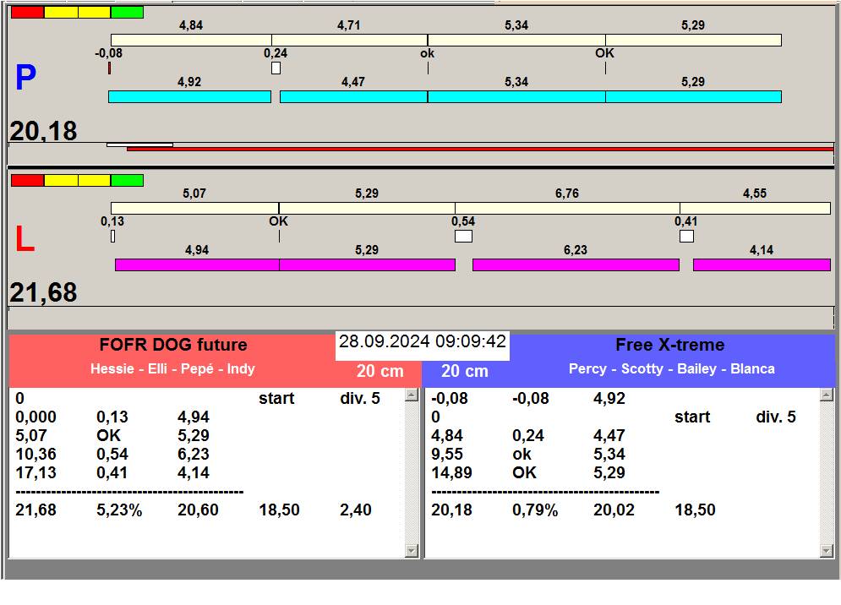
Task: Click the 0,79% value in Free X-treme table
Action: pyautogui.click(x=535, y=510)
